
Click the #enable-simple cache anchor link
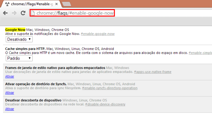point(200,53)
